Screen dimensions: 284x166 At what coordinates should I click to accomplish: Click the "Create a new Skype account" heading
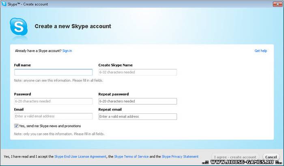click(73, 26)
